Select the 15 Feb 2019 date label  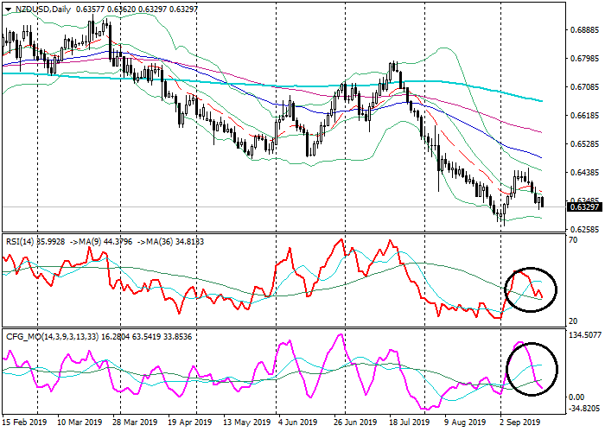pyautogui.click(x=23, y=423)
